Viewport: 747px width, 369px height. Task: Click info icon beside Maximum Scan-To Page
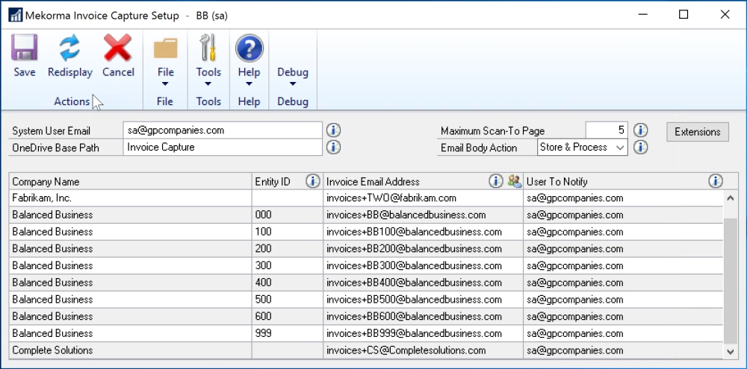pos(641,130)
